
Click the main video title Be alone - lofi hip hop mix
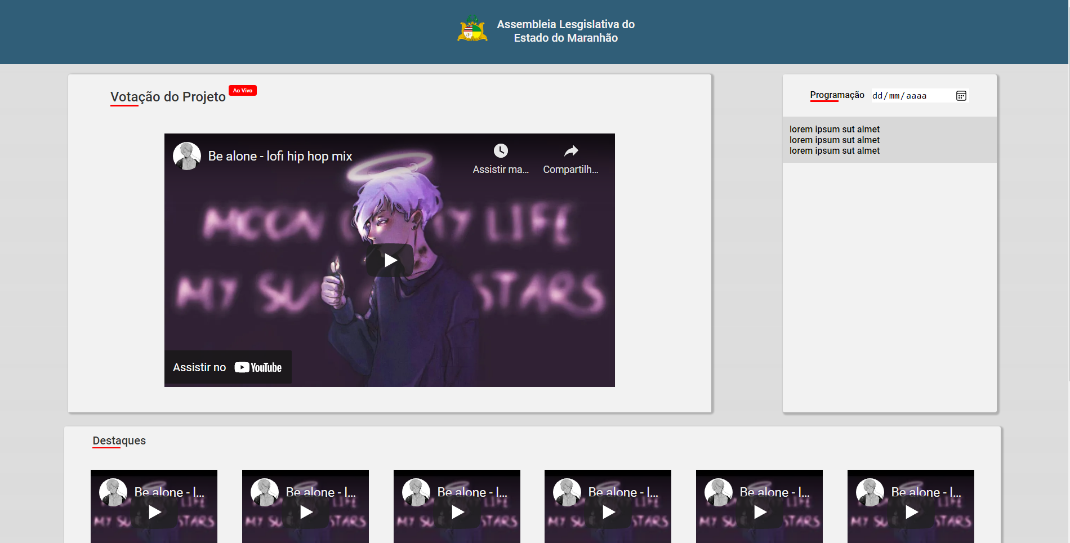tap(280, 156)
